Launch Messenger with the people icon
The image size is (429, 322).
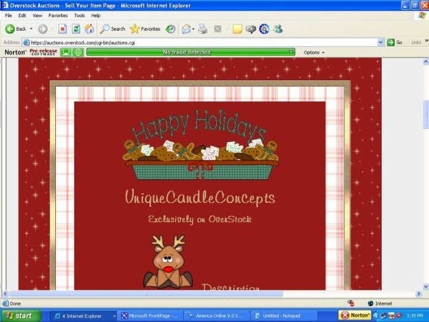click(278, 29)
